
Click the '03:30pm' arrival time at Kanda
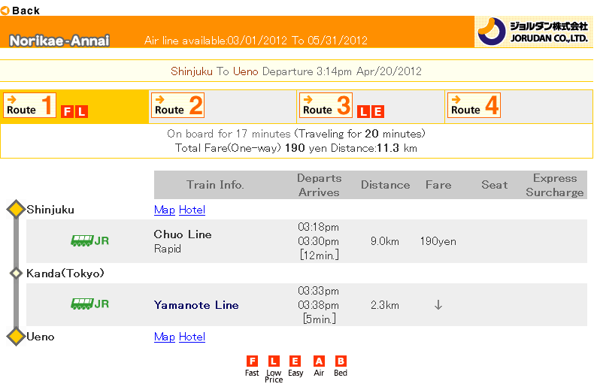pyautogui.click(x=319, y=241)
